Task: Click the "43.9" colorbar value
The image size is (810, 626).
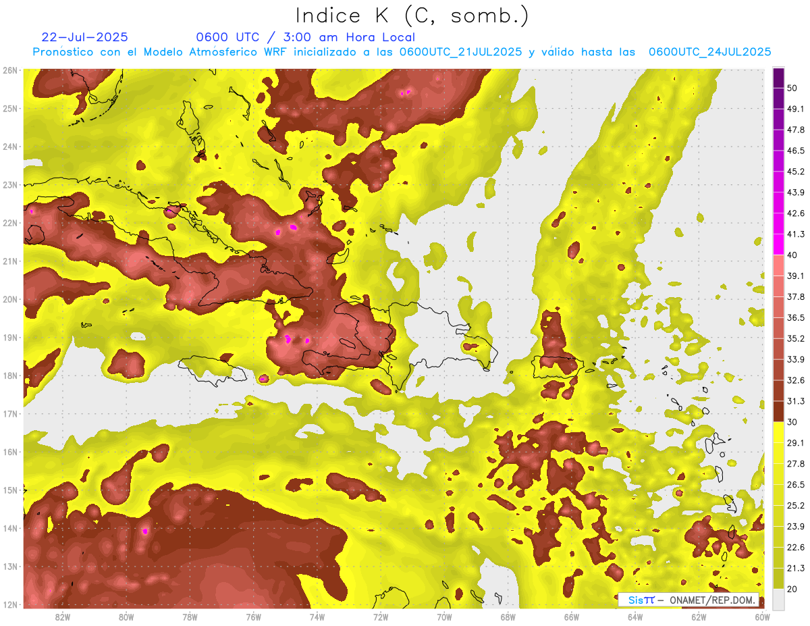Action: 796,192
